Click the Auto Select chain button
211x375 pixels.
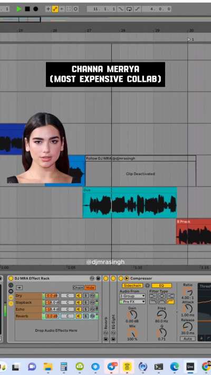(19, 287)
